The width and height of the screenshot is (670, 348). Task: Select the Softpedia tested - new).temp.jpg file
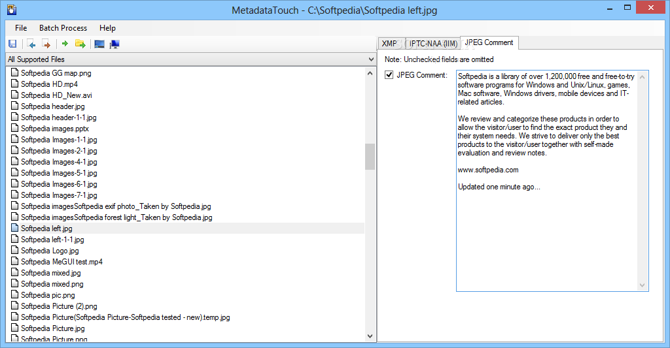[126, 317]
